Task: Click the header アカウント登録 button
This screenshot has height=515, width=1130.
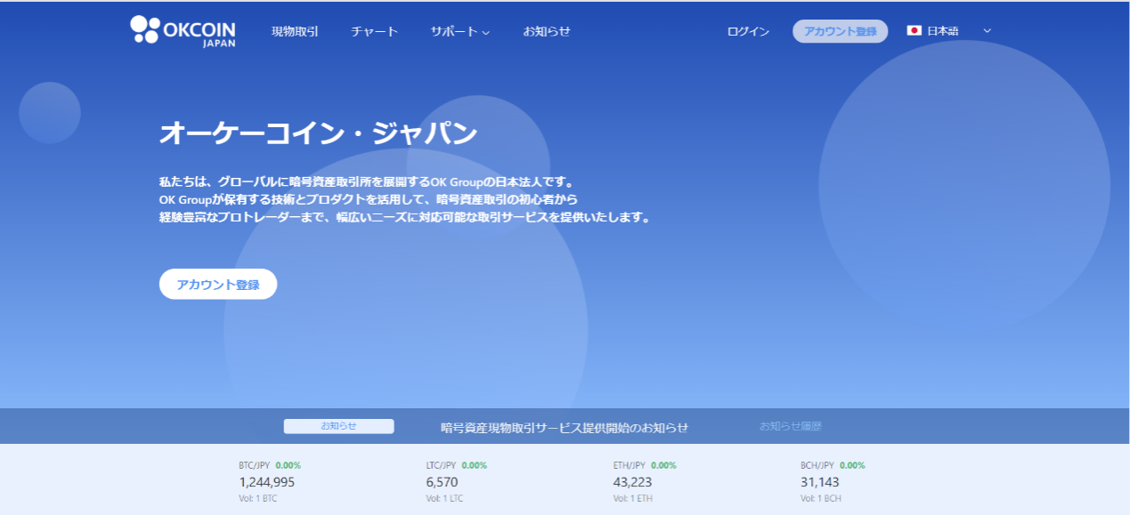Action: coord(840,31)
